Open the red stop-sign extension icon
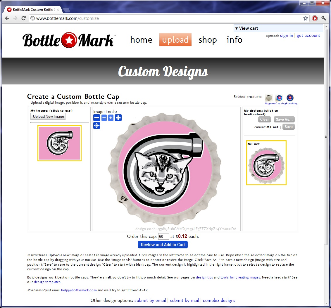Image resolution: width=331 pixels, height=308 pixels. (315, 18)
